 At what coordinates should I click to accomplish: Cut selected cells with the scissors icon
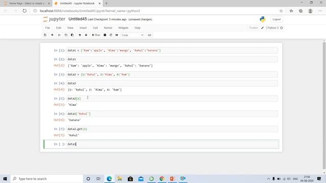tap(60, 35)
